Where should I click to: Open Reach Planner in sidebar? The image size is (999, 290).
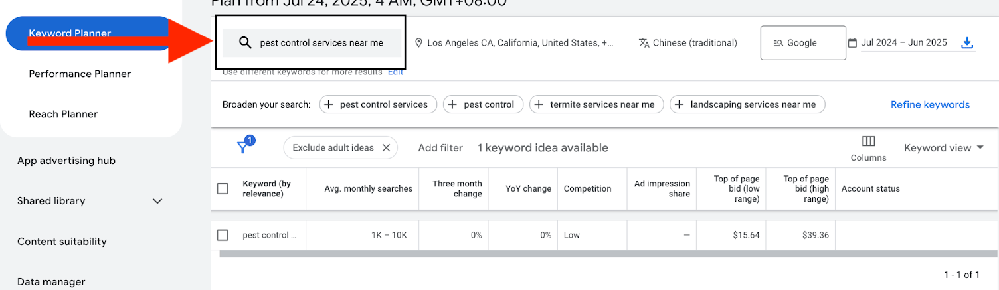click(63, 114)
